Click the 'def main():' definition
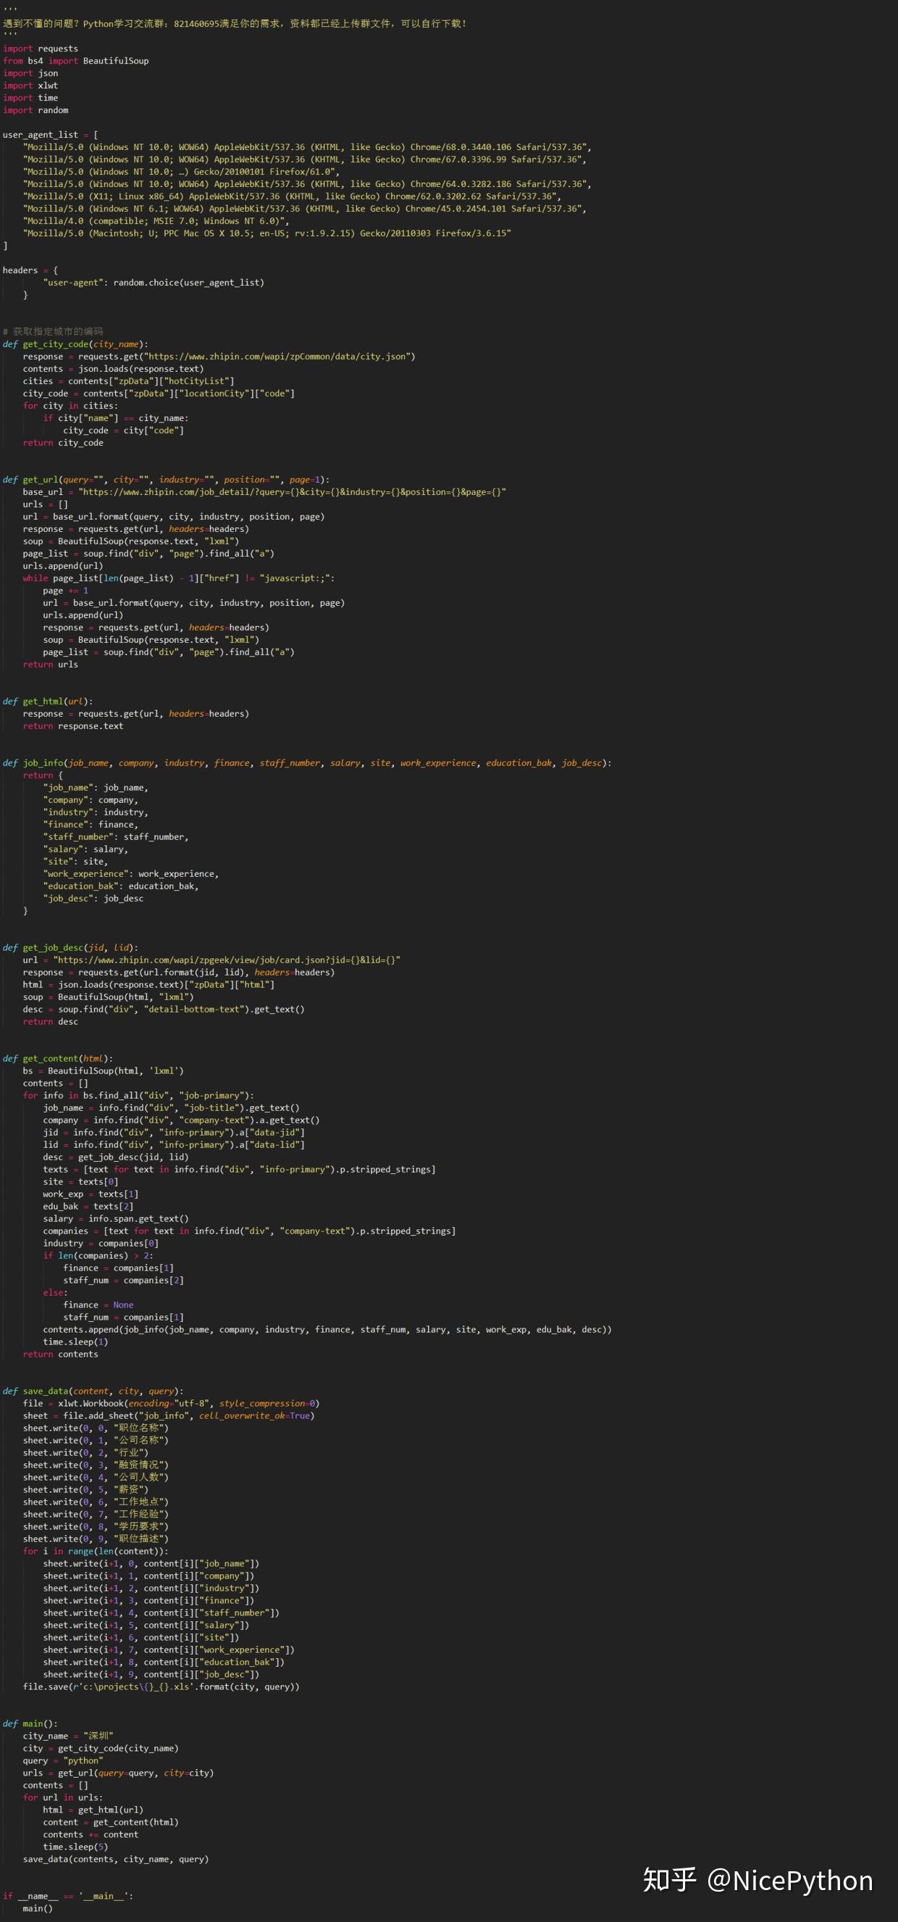 tap(30, 1723)
